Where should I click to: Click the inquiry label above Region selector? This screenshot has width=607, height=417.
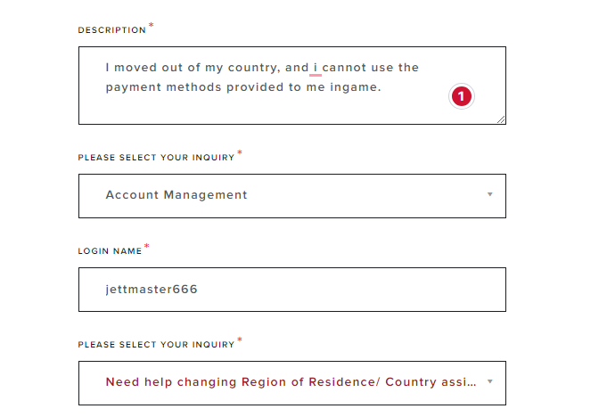pyautogui.click(x=156, y=345)
